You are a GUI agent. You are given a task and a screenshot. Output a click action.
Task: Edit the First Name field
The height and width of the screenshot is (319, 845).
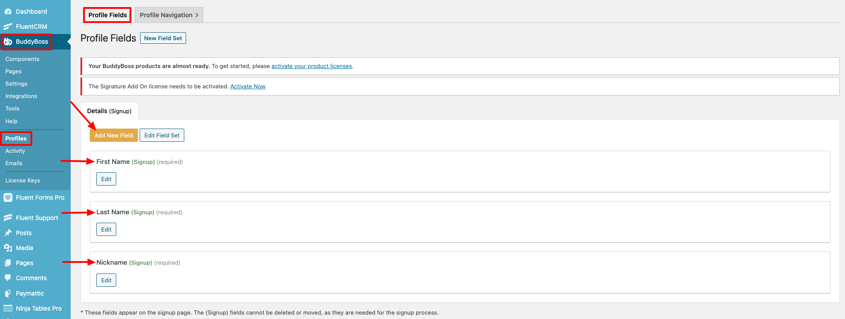(x=106, y=179)
